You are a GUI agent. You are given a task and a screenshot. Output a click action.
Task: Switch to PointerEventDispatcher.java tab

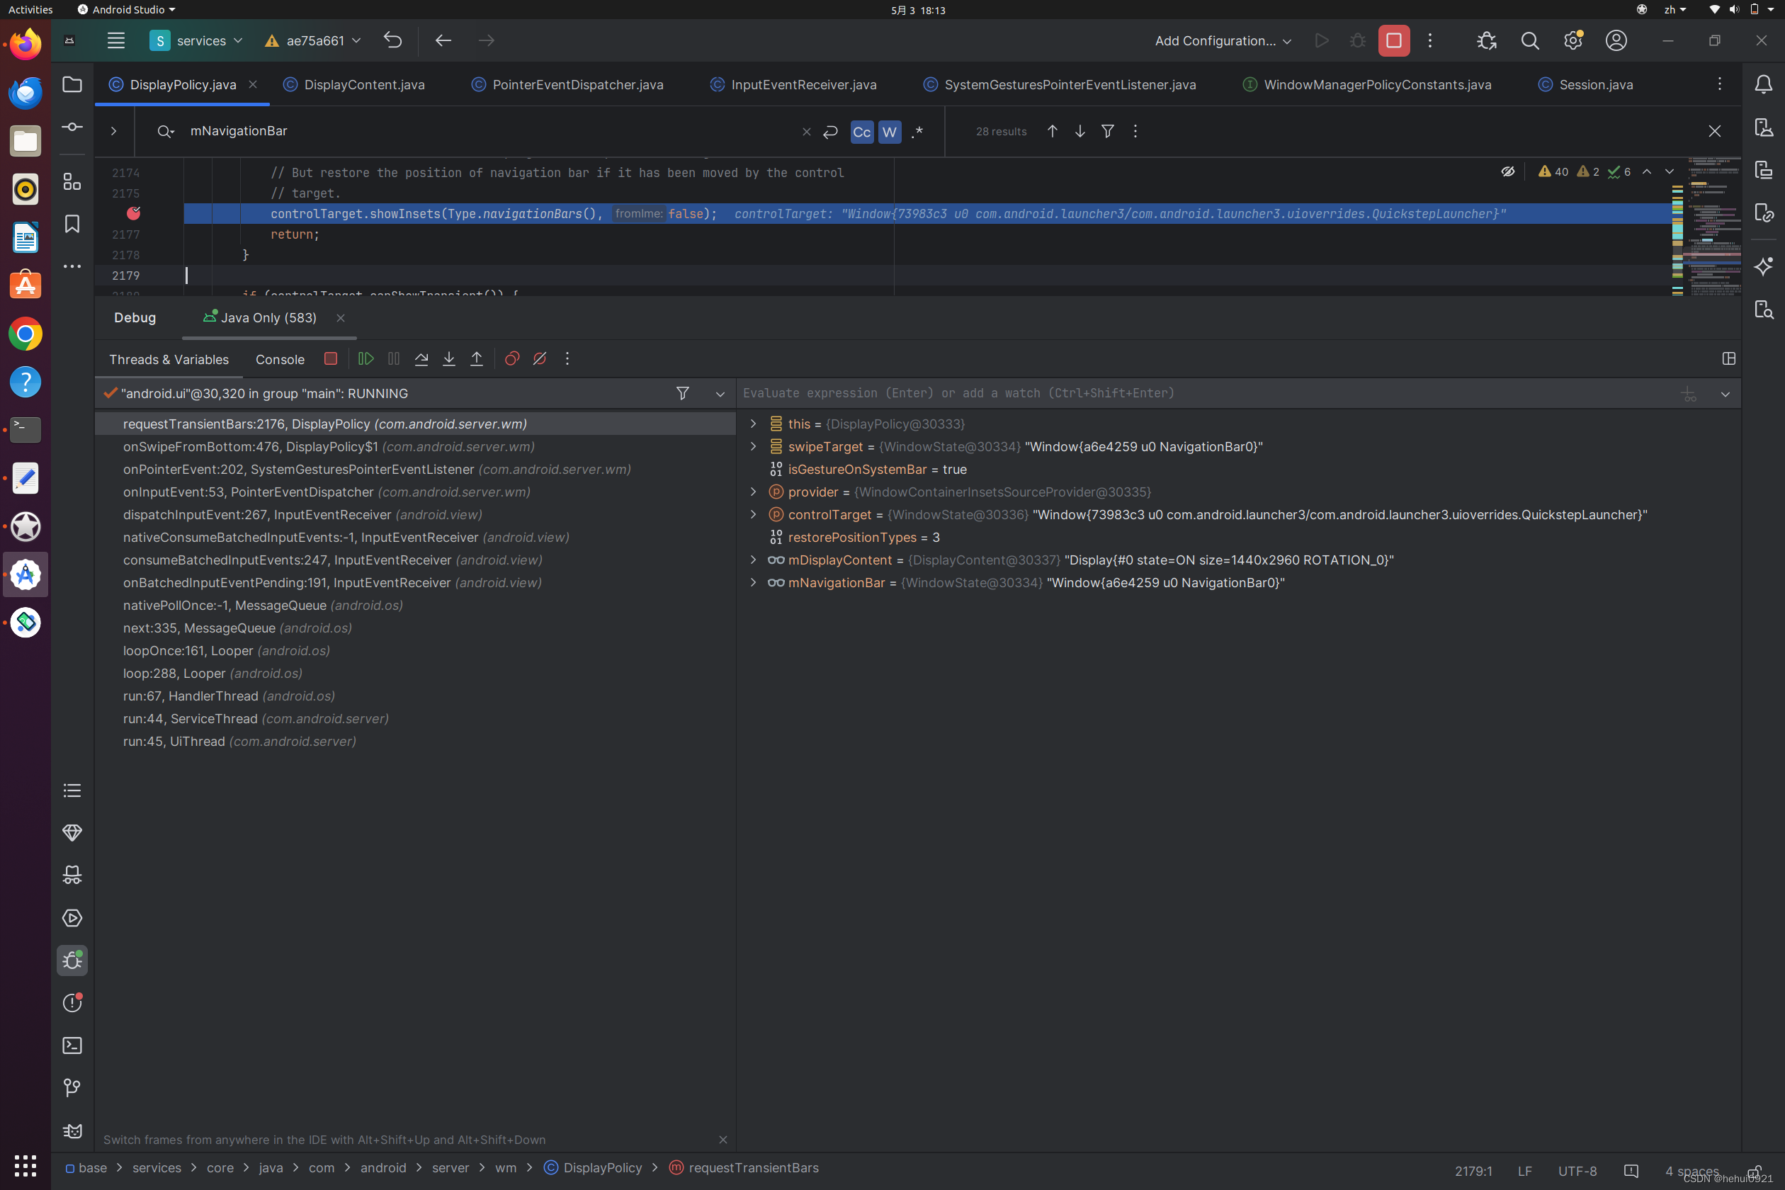point(567,84)
